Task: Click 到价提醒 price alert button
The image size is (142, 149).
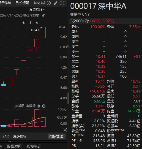Action: 23,3
